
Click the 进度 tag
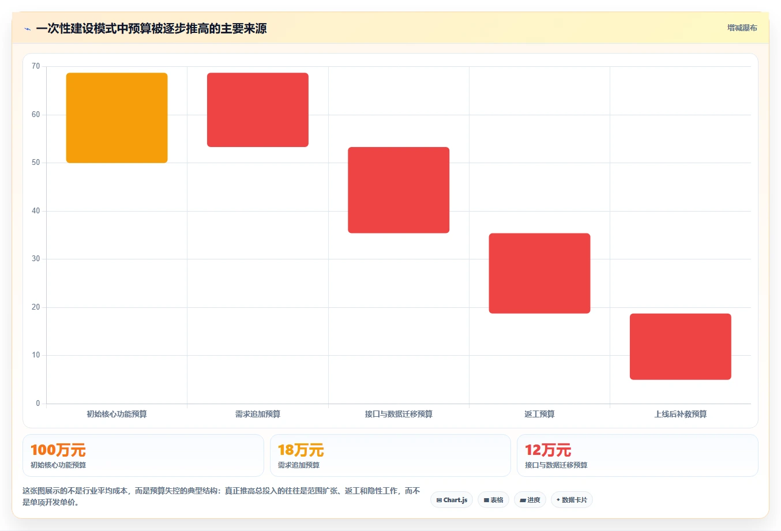(x=530, y=500)
